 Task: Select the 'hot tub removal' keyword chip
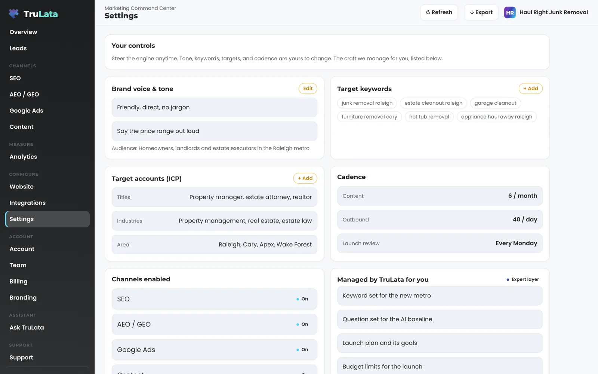point(429,117)
